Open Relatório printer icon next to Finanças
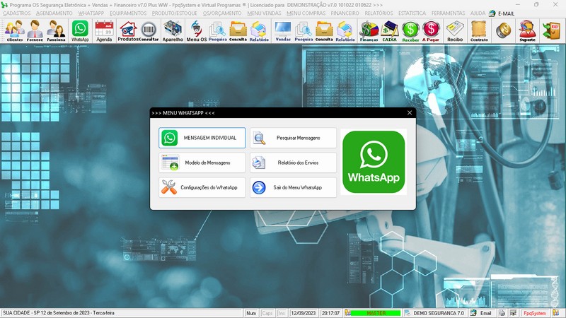The width and height of the screenshot is (566, 318). (345, 31)
